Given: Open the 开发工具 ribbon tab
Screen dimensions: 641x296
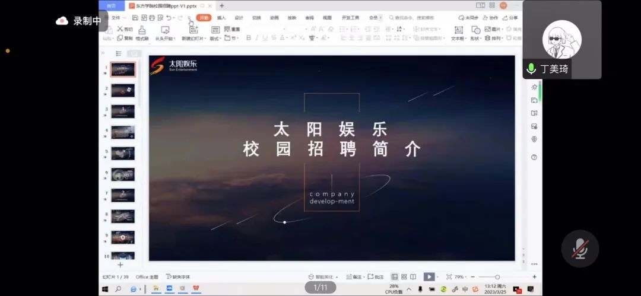Looking at the screenshot, I should pos(350,18).
